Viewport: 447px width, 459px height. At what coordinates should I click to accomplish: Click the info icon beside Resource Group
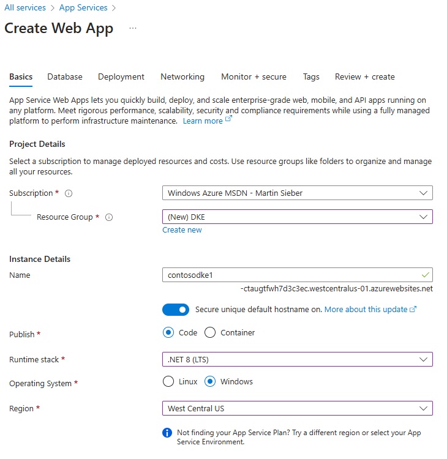tap(109, 217)
